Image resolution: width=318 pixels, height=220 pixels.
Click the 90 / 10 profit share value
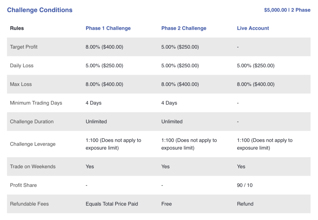(245, 185)
